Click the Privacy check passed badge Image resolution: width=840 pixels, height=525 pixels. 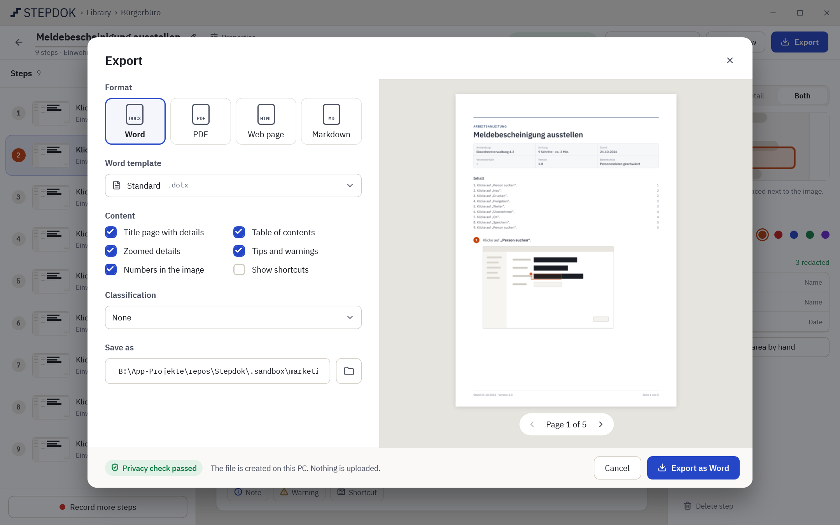tap(154, 468)
